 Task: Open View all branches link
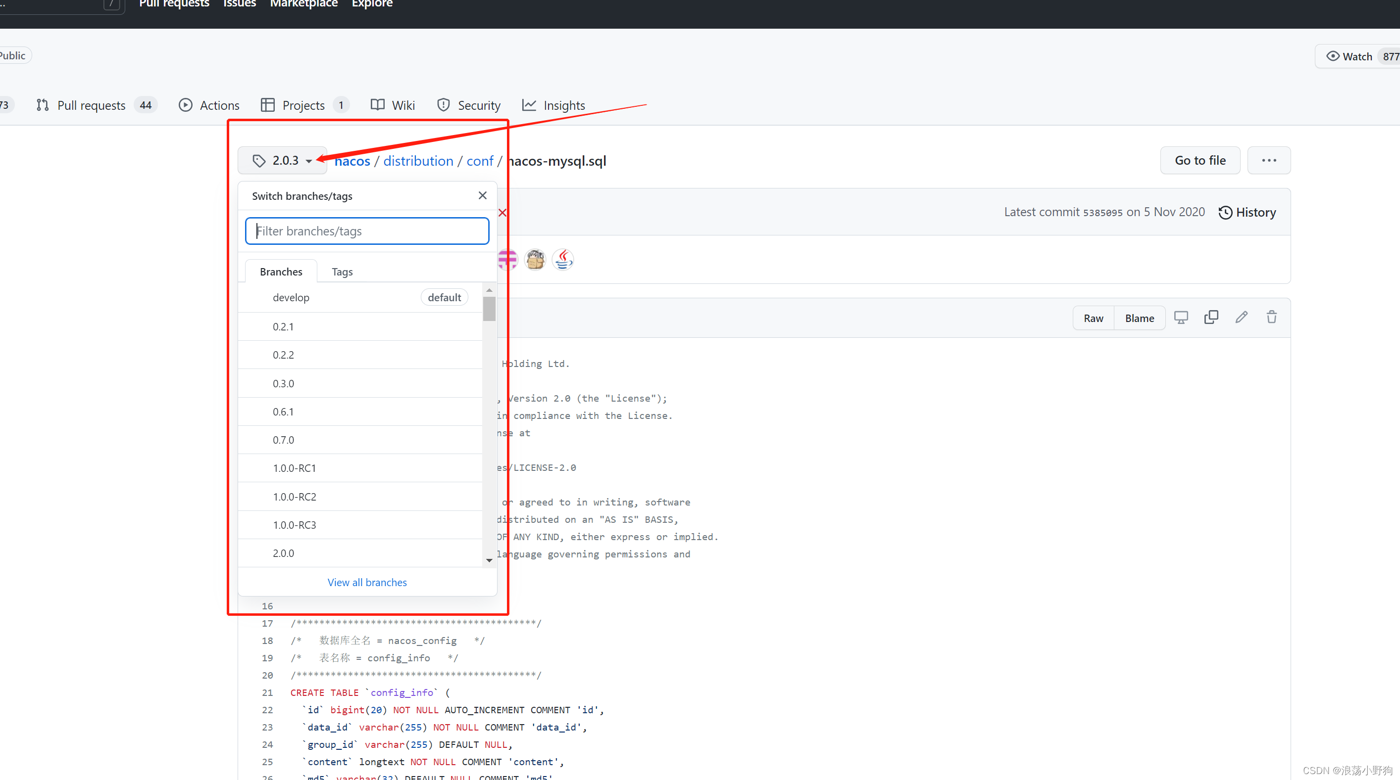point(367,582)
